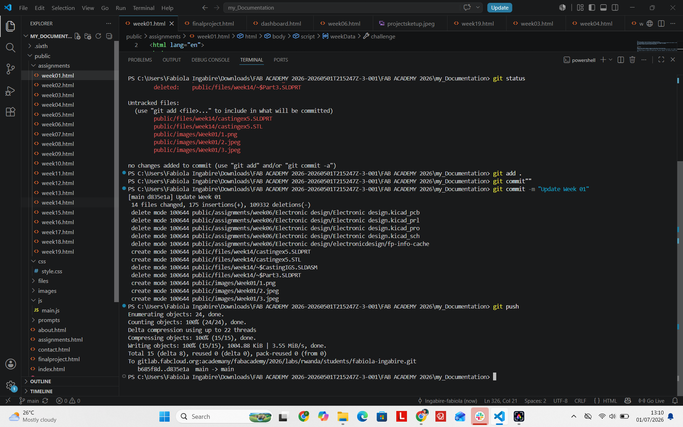
Task: Open the dashboard.html editor tab
Action: (x=280, y=23)
